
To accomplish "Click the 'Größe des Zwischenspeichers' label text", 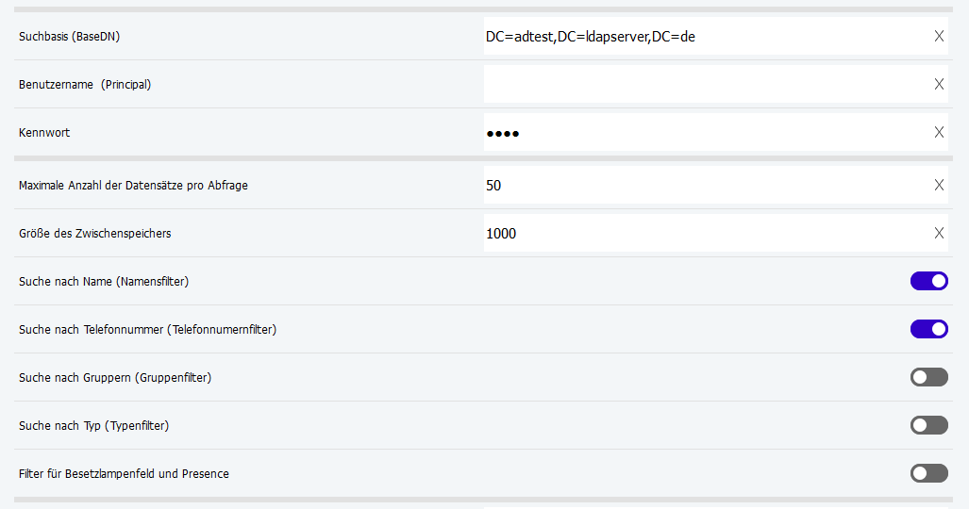I will 94,234.
